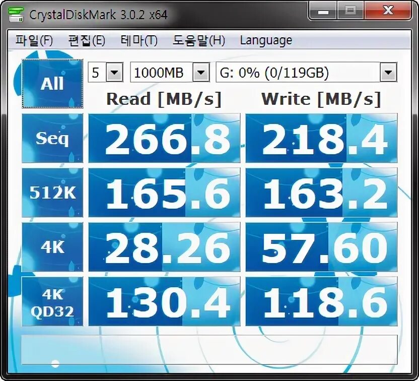Click the Seq read value 266.8
The image size is (419, 381).
164,138
